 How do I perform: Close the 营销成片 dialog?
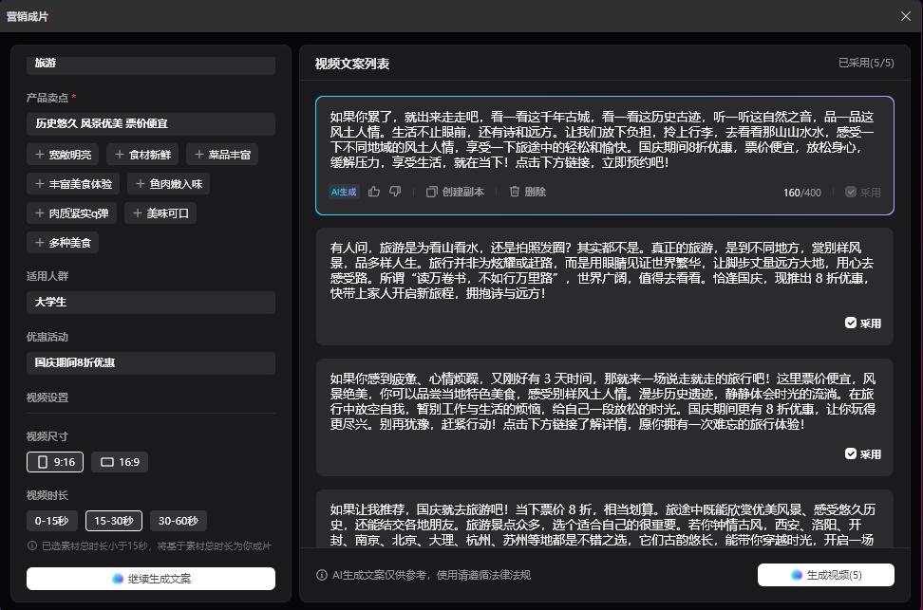[905, 16]
